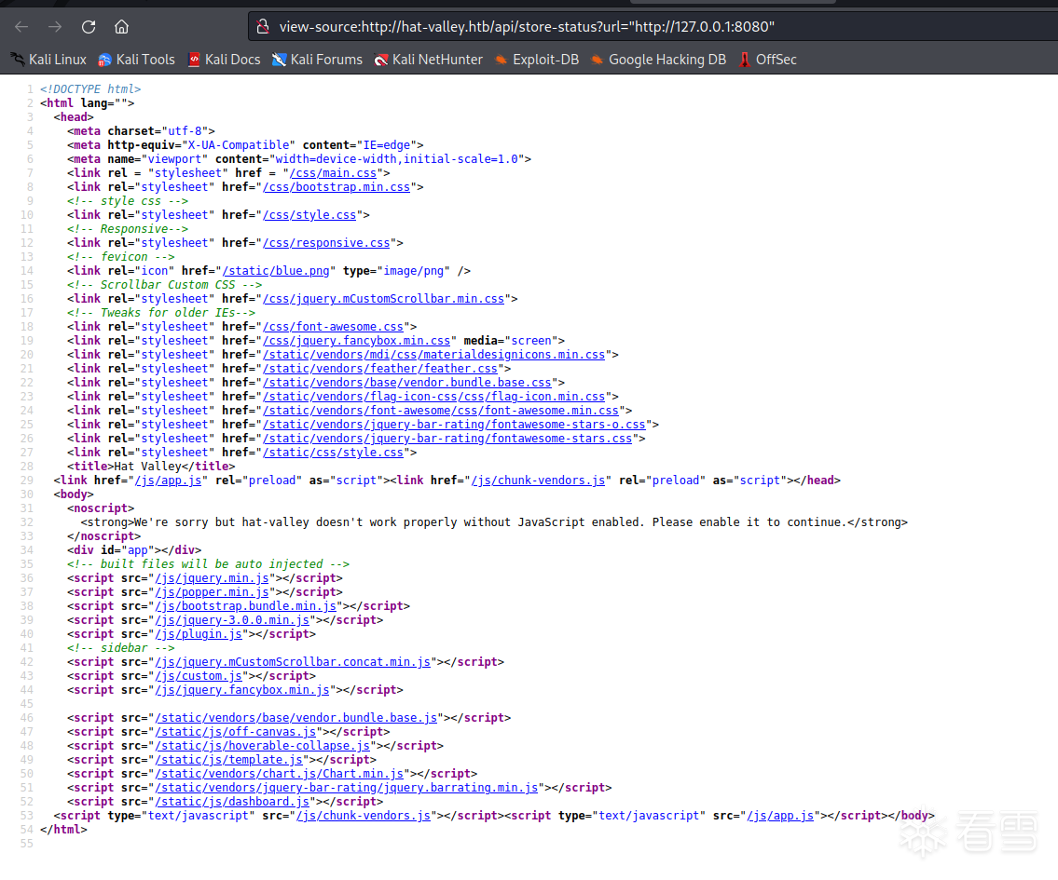The height and width of the screenshot is (880, 1058).
Task: Open the Google Hacking DB bookmark
Action: [x=658, y=60]
